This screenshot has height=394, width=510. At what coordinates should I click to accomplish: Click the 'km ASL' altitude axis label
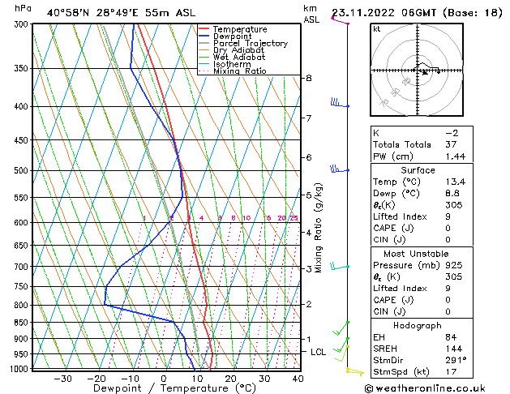pyautogui.click(x=311, y=14)
